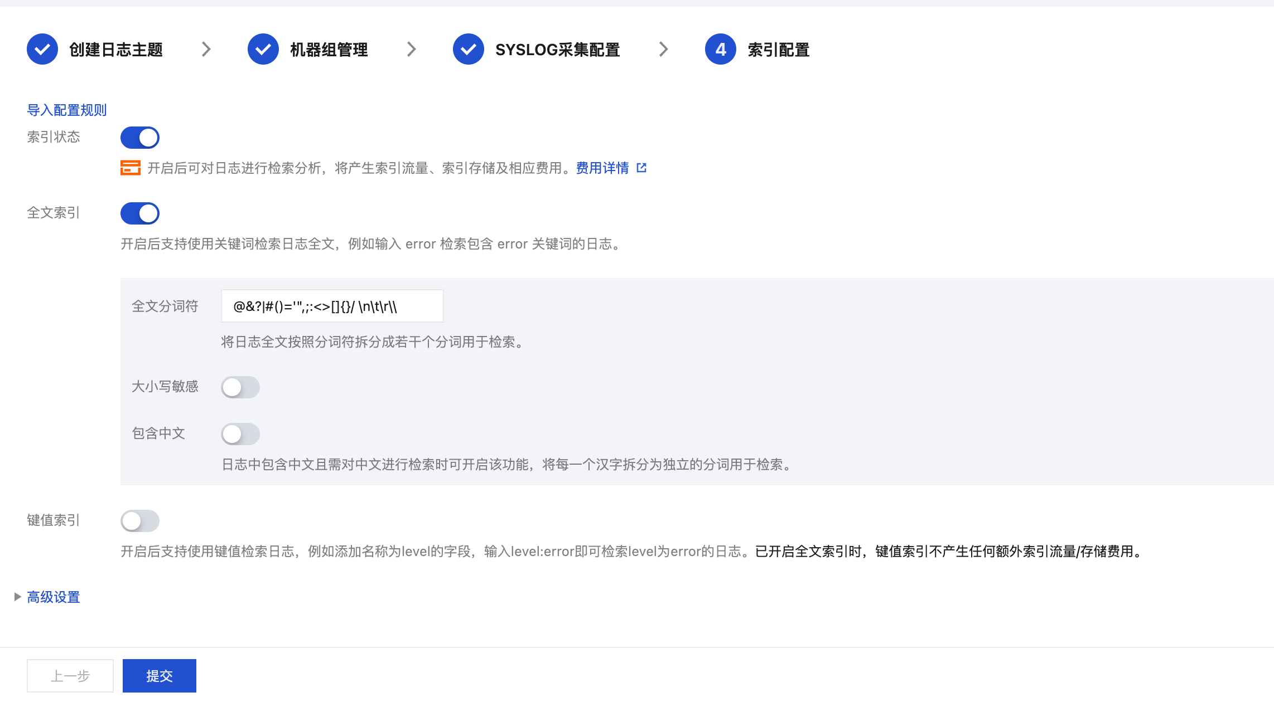This screenshot has height=702, width=1274.
Task: Click the 提交 button
Action: pyautogui.click(x=160, y=676)
